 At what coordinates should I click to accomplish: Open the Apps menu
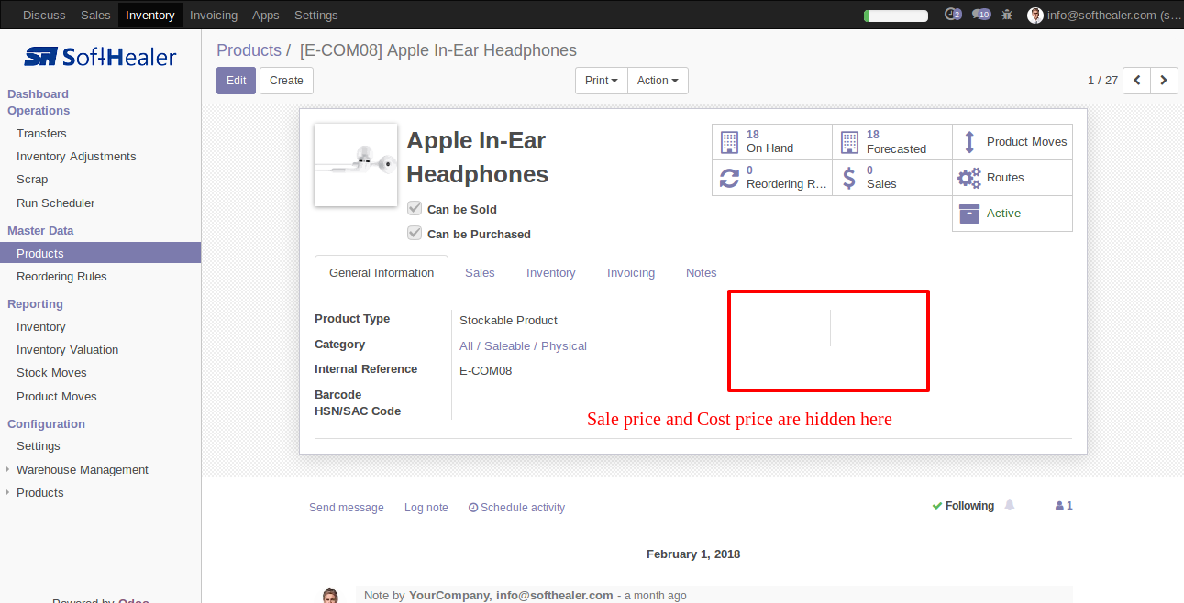(x=266, y=15)
